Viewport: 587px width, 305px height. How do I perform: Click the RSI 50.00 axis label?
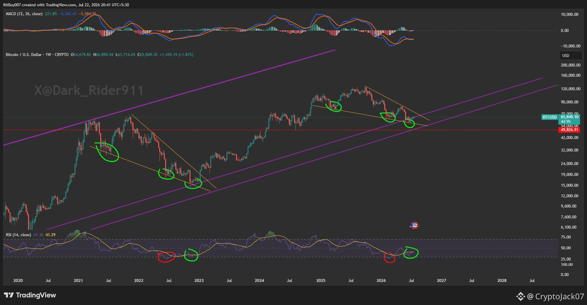566,248
